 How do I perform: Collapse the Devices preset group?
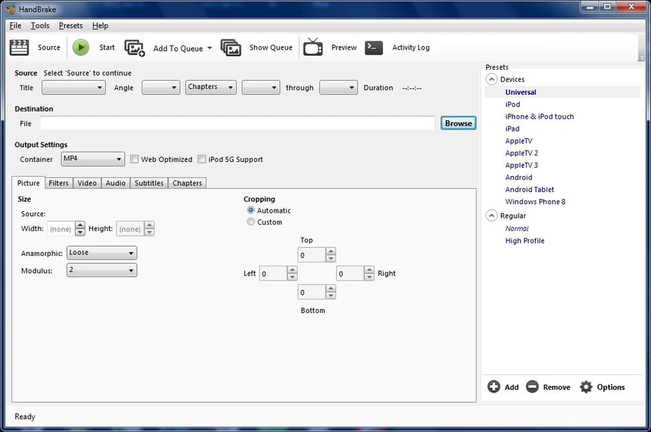tap(490, 79)
